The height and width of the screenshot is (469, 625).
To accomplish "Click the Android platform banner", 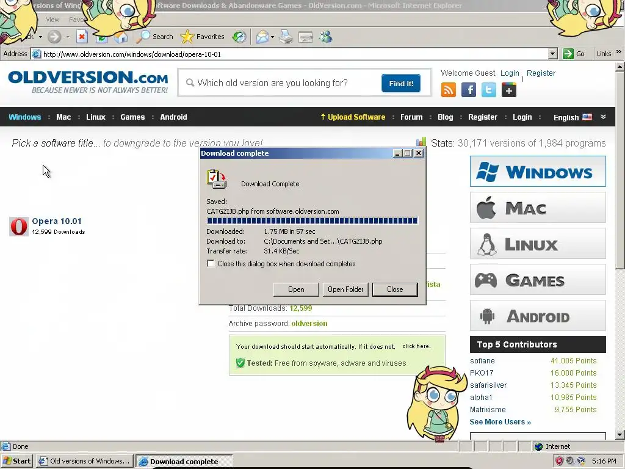I will tap(538, 316).
